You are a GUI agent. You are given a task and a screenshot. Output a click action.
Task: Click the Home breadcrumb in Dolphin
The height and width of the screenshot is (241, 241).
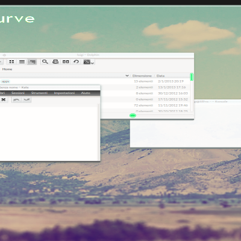coord(7,69)
